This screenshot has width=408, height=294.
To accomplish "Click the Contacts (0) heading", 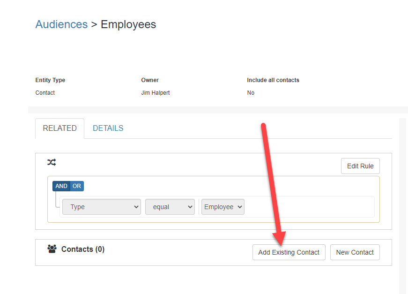I will coord(83,249).
